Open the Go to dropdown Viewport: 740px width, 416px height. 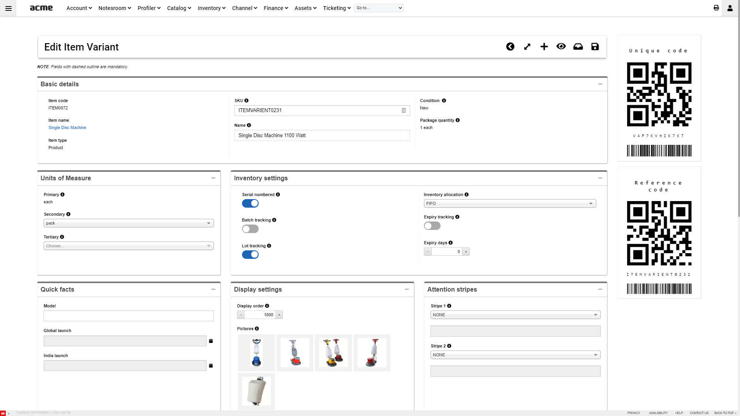point(379,8)
